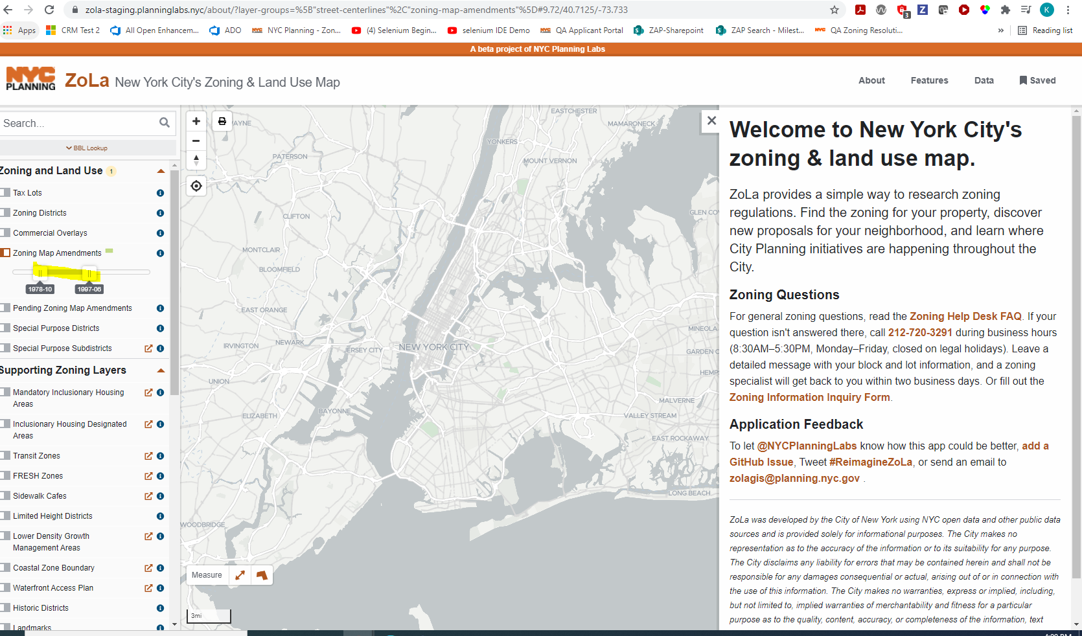Select the polygon measure tool icon

[x=262, y=575]
